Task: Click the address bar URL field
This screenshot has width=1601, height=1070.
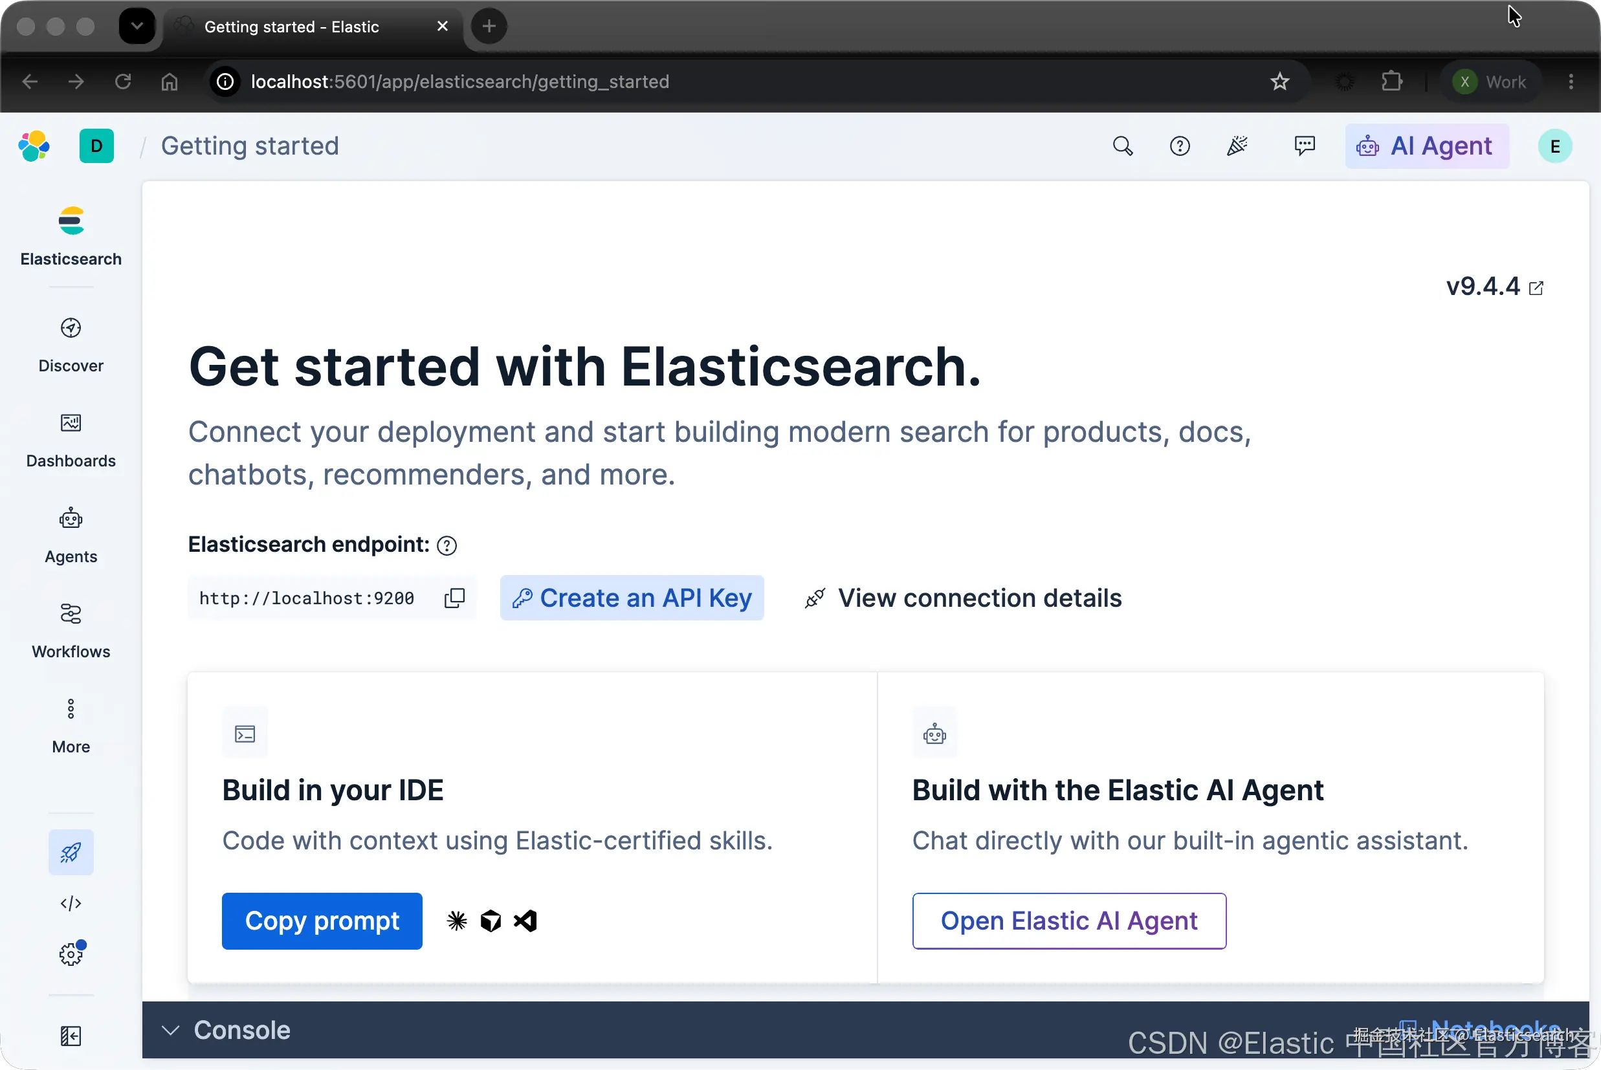Action: click(758, 82)
